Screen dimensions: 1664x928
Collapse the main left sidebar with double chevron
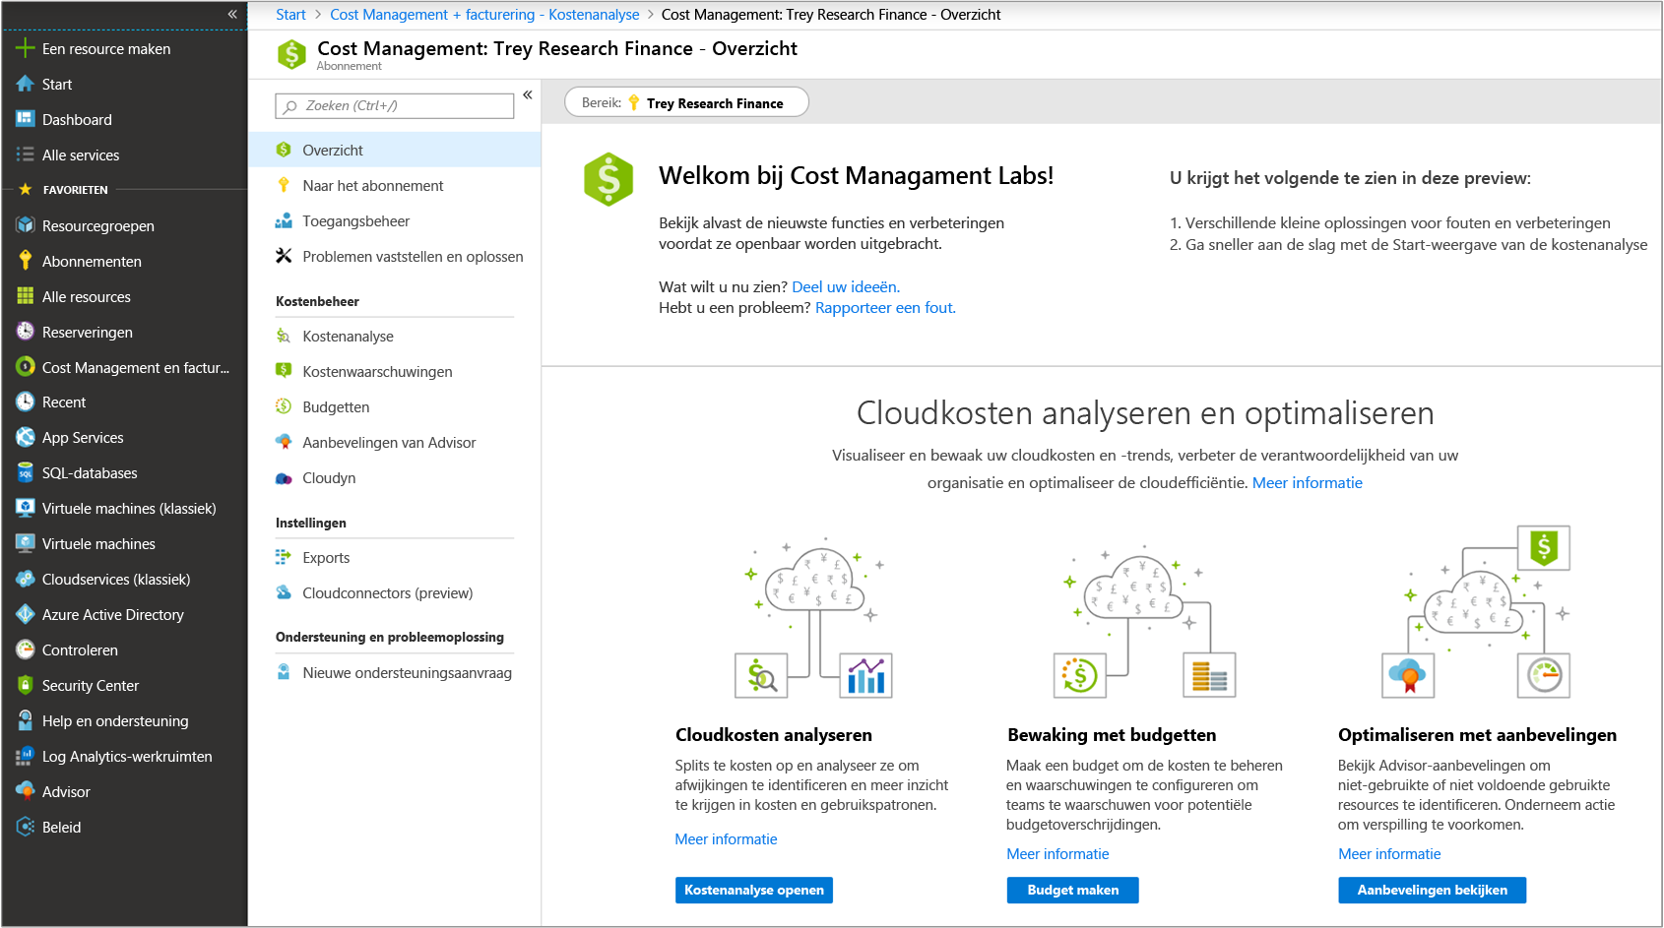[232, 14]
